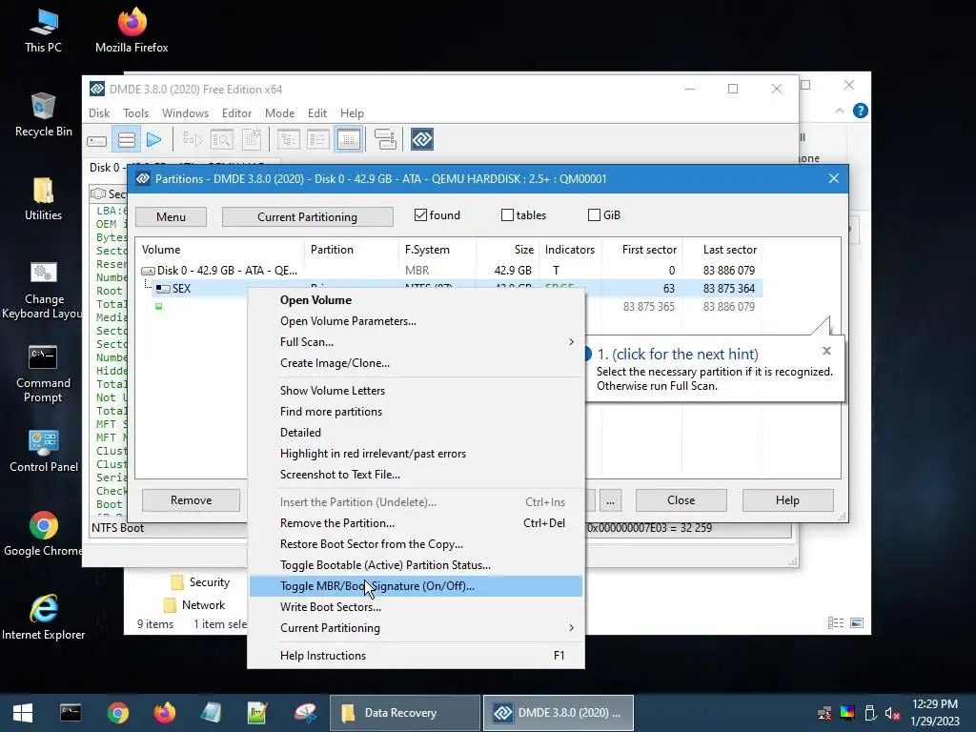The height and width of the screenshot is (732, 976).
Task: Click the Select Drive toolbar icon in DMDE
Action: point(96,140)
